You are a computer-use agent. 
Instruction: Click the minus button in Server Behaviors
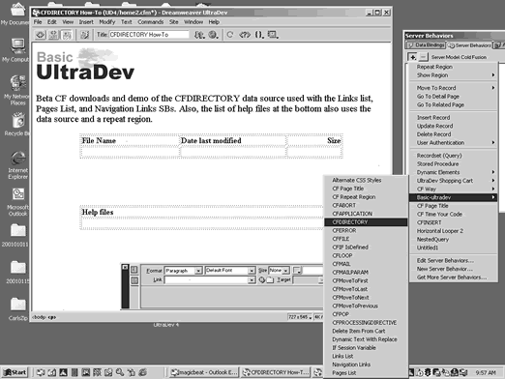[423, 57]
